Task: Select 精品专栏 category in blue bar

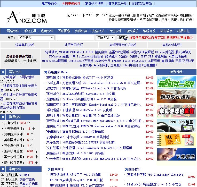Action: tap(183, 31)
